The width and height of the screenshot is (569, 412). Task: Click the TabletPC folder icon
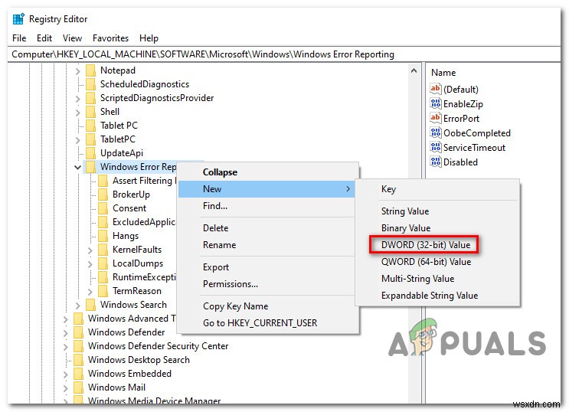(x=90, y=139)
